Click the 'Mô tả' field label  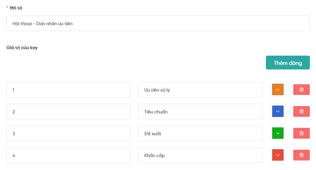[x=16, y=8]
